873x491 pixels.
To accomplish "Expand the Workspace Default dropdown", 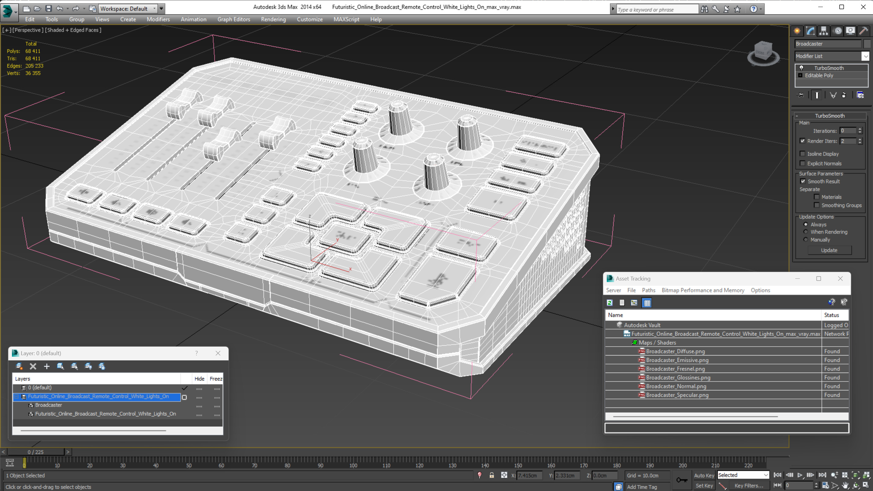I will tap(155, 9).
